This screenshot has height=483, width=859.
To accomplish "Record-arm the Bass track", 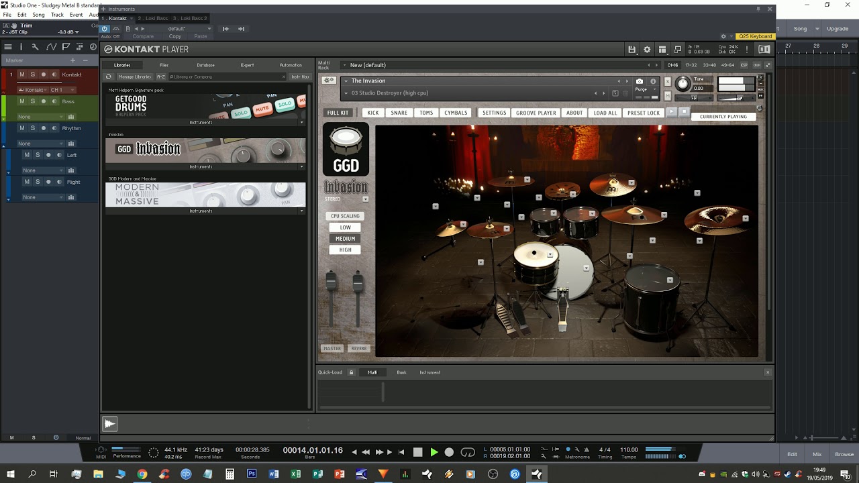I will (44, 101).
